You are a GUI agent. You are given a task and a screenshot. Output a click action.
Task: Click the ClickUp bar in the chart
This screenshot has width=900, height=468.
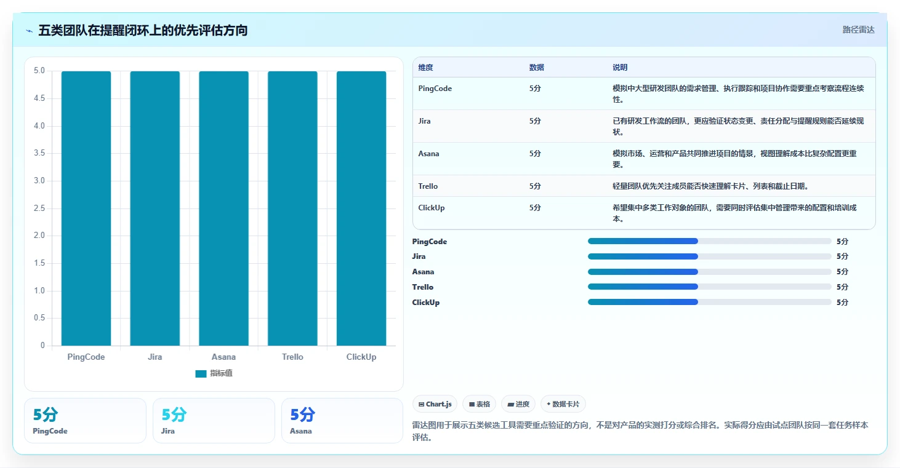click(x=361, y=208)
